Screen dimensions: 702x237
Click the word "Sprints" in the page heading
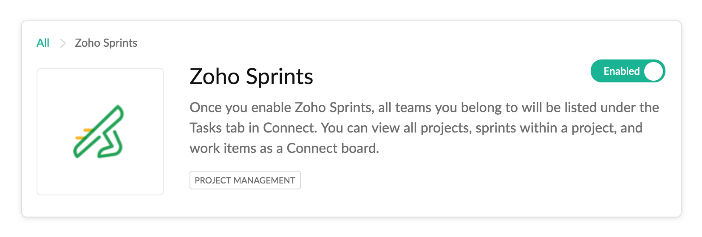tap(279, 77)
